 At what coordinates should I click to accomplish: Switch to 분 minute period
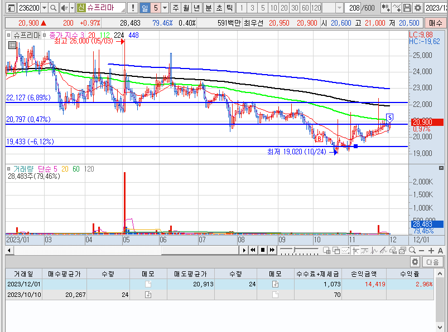[x=209, y=8]
